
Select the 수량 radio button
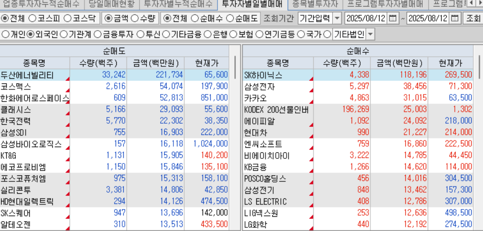point(134,18)
